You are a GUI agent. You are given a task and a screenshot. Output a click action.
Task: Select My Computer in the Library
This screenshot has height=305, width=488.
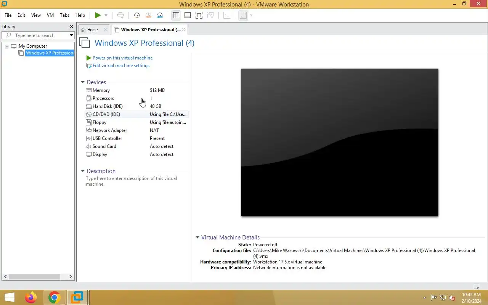[33, 46]
